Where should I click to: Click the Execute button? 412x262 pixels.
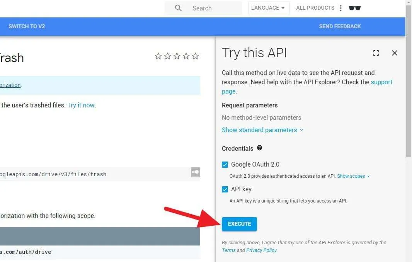tap(239, 224)
